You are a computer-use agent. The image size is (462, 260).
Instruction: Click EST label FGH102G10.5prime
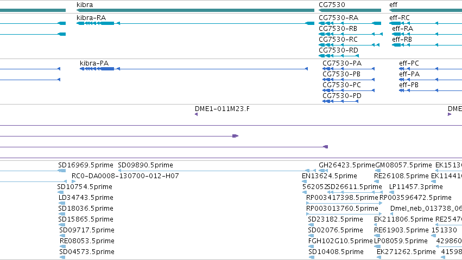340,241
